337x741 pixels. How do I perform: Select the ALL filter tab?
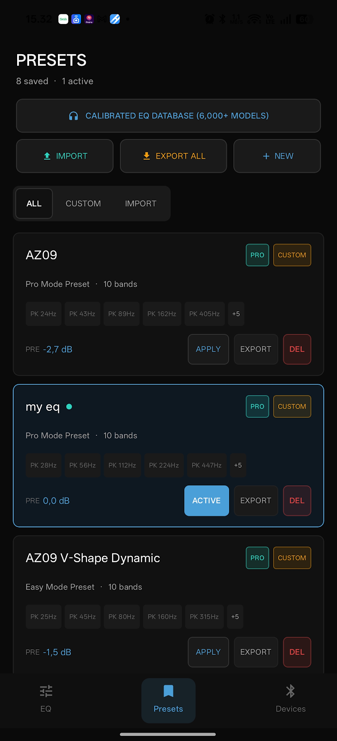[x=34, y=203]
